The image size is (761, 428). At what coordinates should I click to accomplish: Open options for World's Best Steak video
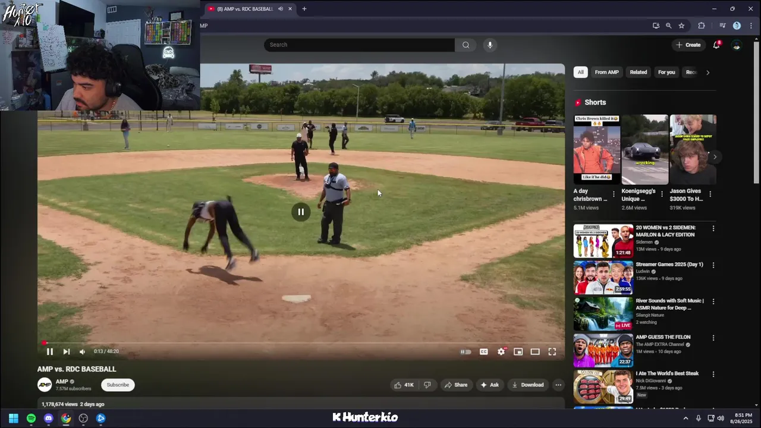(713, 374)
